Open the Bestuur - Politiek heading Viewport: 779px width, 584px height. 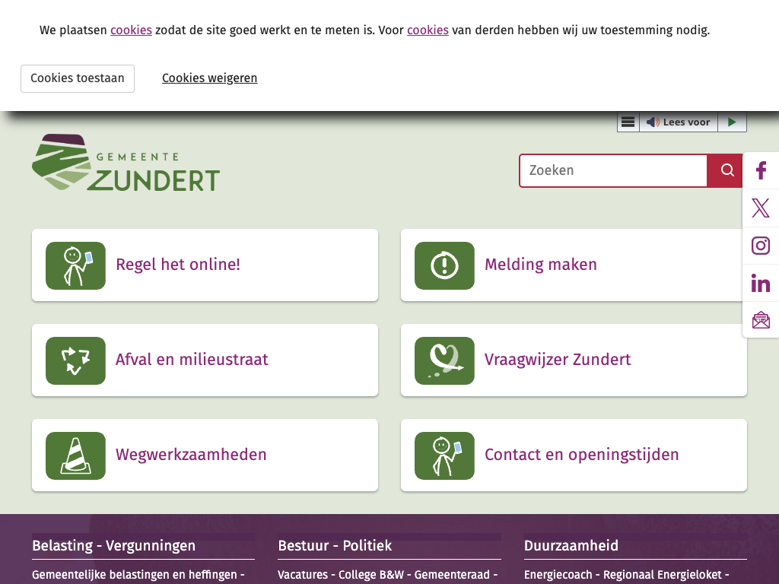click(x=335, y=546)
